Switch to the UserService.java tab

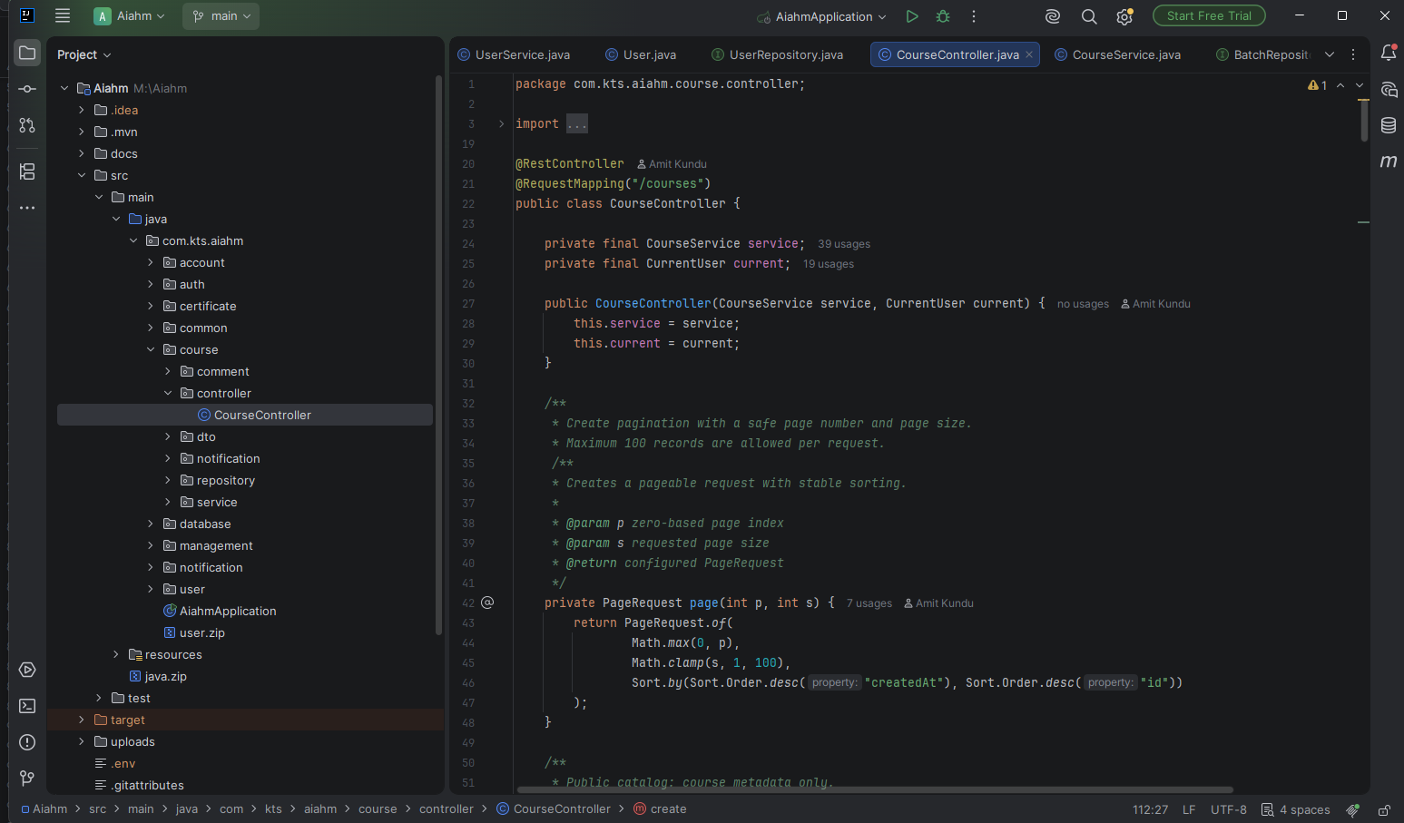(515, 54)
